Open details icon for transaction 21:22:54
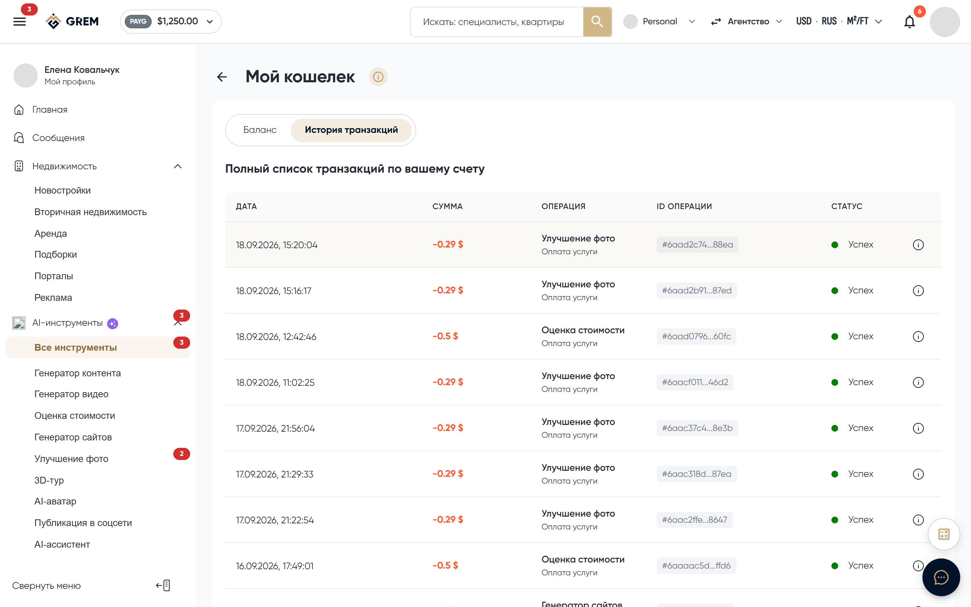 (918, 519)
